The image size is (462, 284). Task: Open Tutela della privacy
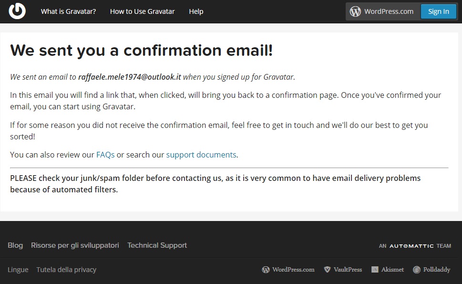tap(66, 269)
